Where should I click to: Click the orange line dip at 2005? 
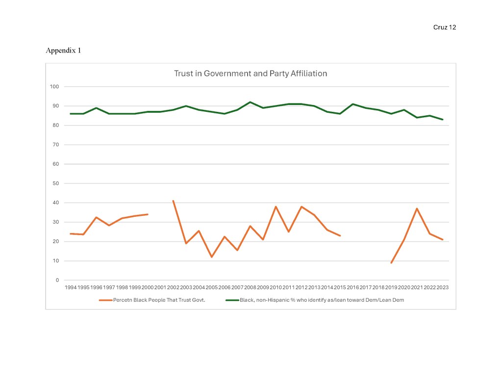pyautogui.click(x=212, y=257)
